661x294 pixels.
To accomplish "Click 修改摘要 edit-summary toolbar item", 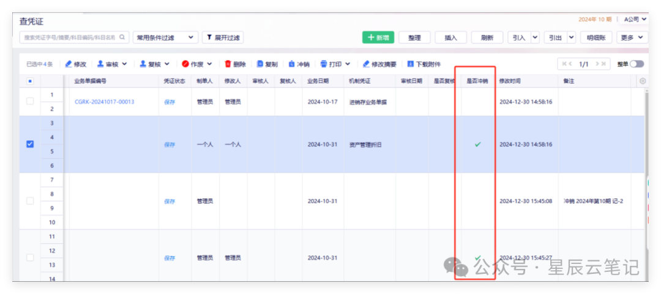I will (379, 64).
